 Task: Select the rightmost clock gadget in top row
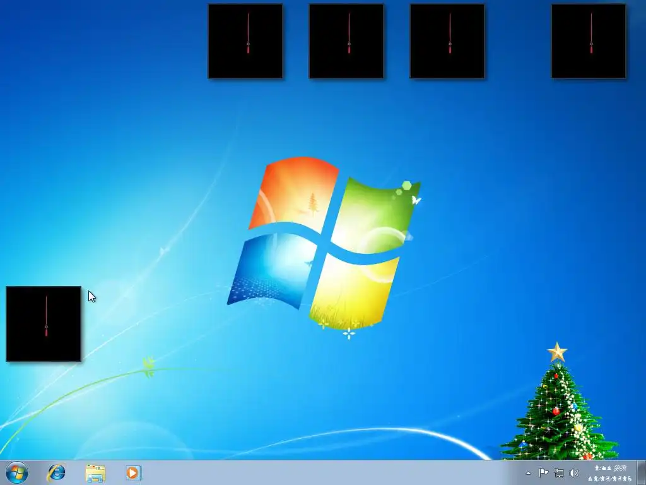pyautogui.click(x=589, y=41)
